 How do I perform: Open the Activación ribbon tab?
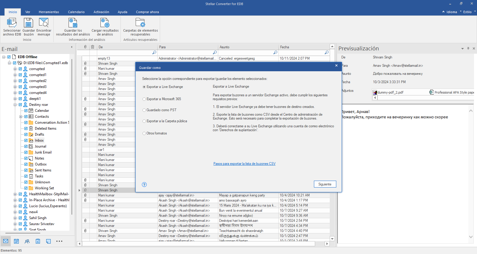point(101,12)
